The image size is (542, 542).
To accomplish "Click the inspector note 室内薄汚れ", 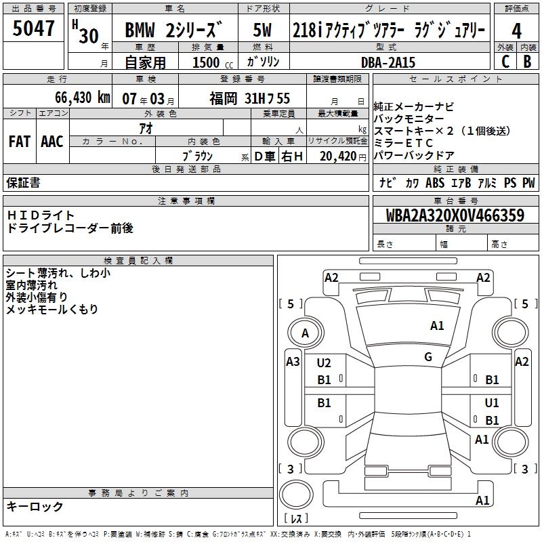I will tap(31, 285).
